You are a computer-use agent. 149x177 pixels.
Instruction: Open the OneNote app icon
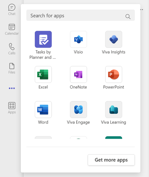78,74
